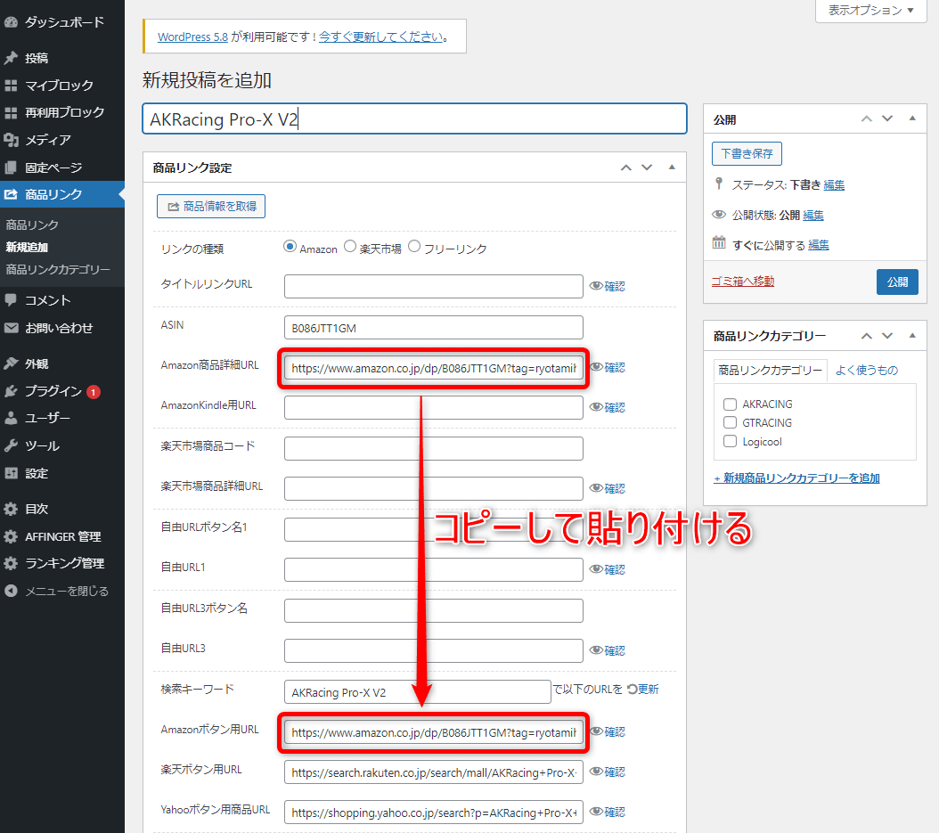Move 商品リンク設定 panel down with chevron
Viewport: 939px width, 833px height.
(647, 167)
